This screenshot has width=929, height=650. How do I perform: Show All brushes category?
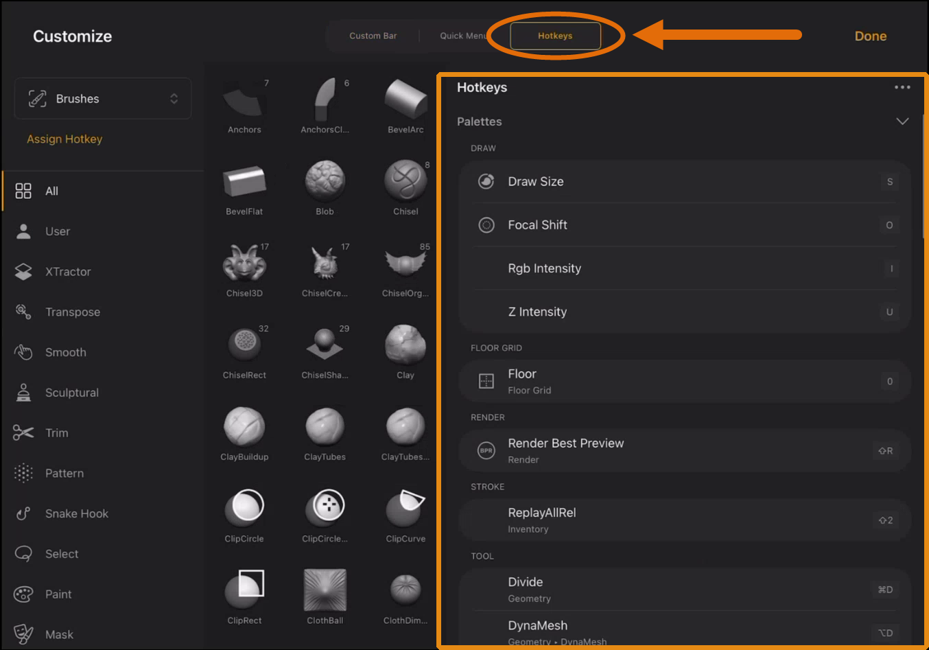(x=103, y=191)
